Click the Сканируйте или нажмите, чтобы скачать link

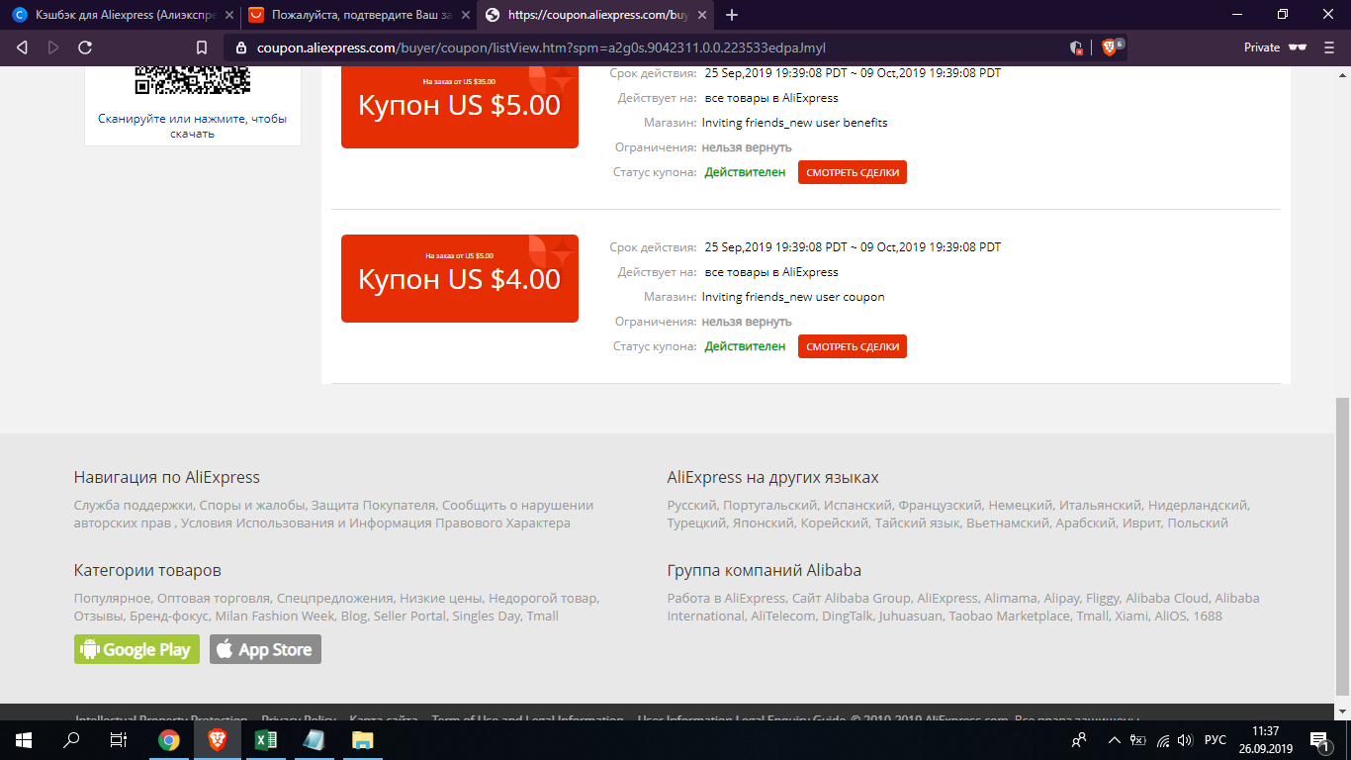click(193, 126)
